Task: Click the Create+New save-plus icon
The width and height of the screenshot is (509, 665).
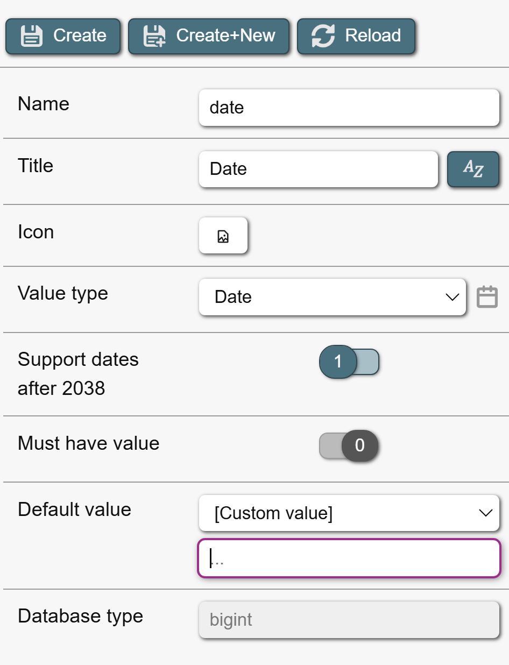Action: (154, 37)
